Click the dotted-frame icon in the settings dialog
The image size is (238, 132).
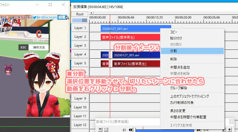pyautogui.click(x=106, y=129)
